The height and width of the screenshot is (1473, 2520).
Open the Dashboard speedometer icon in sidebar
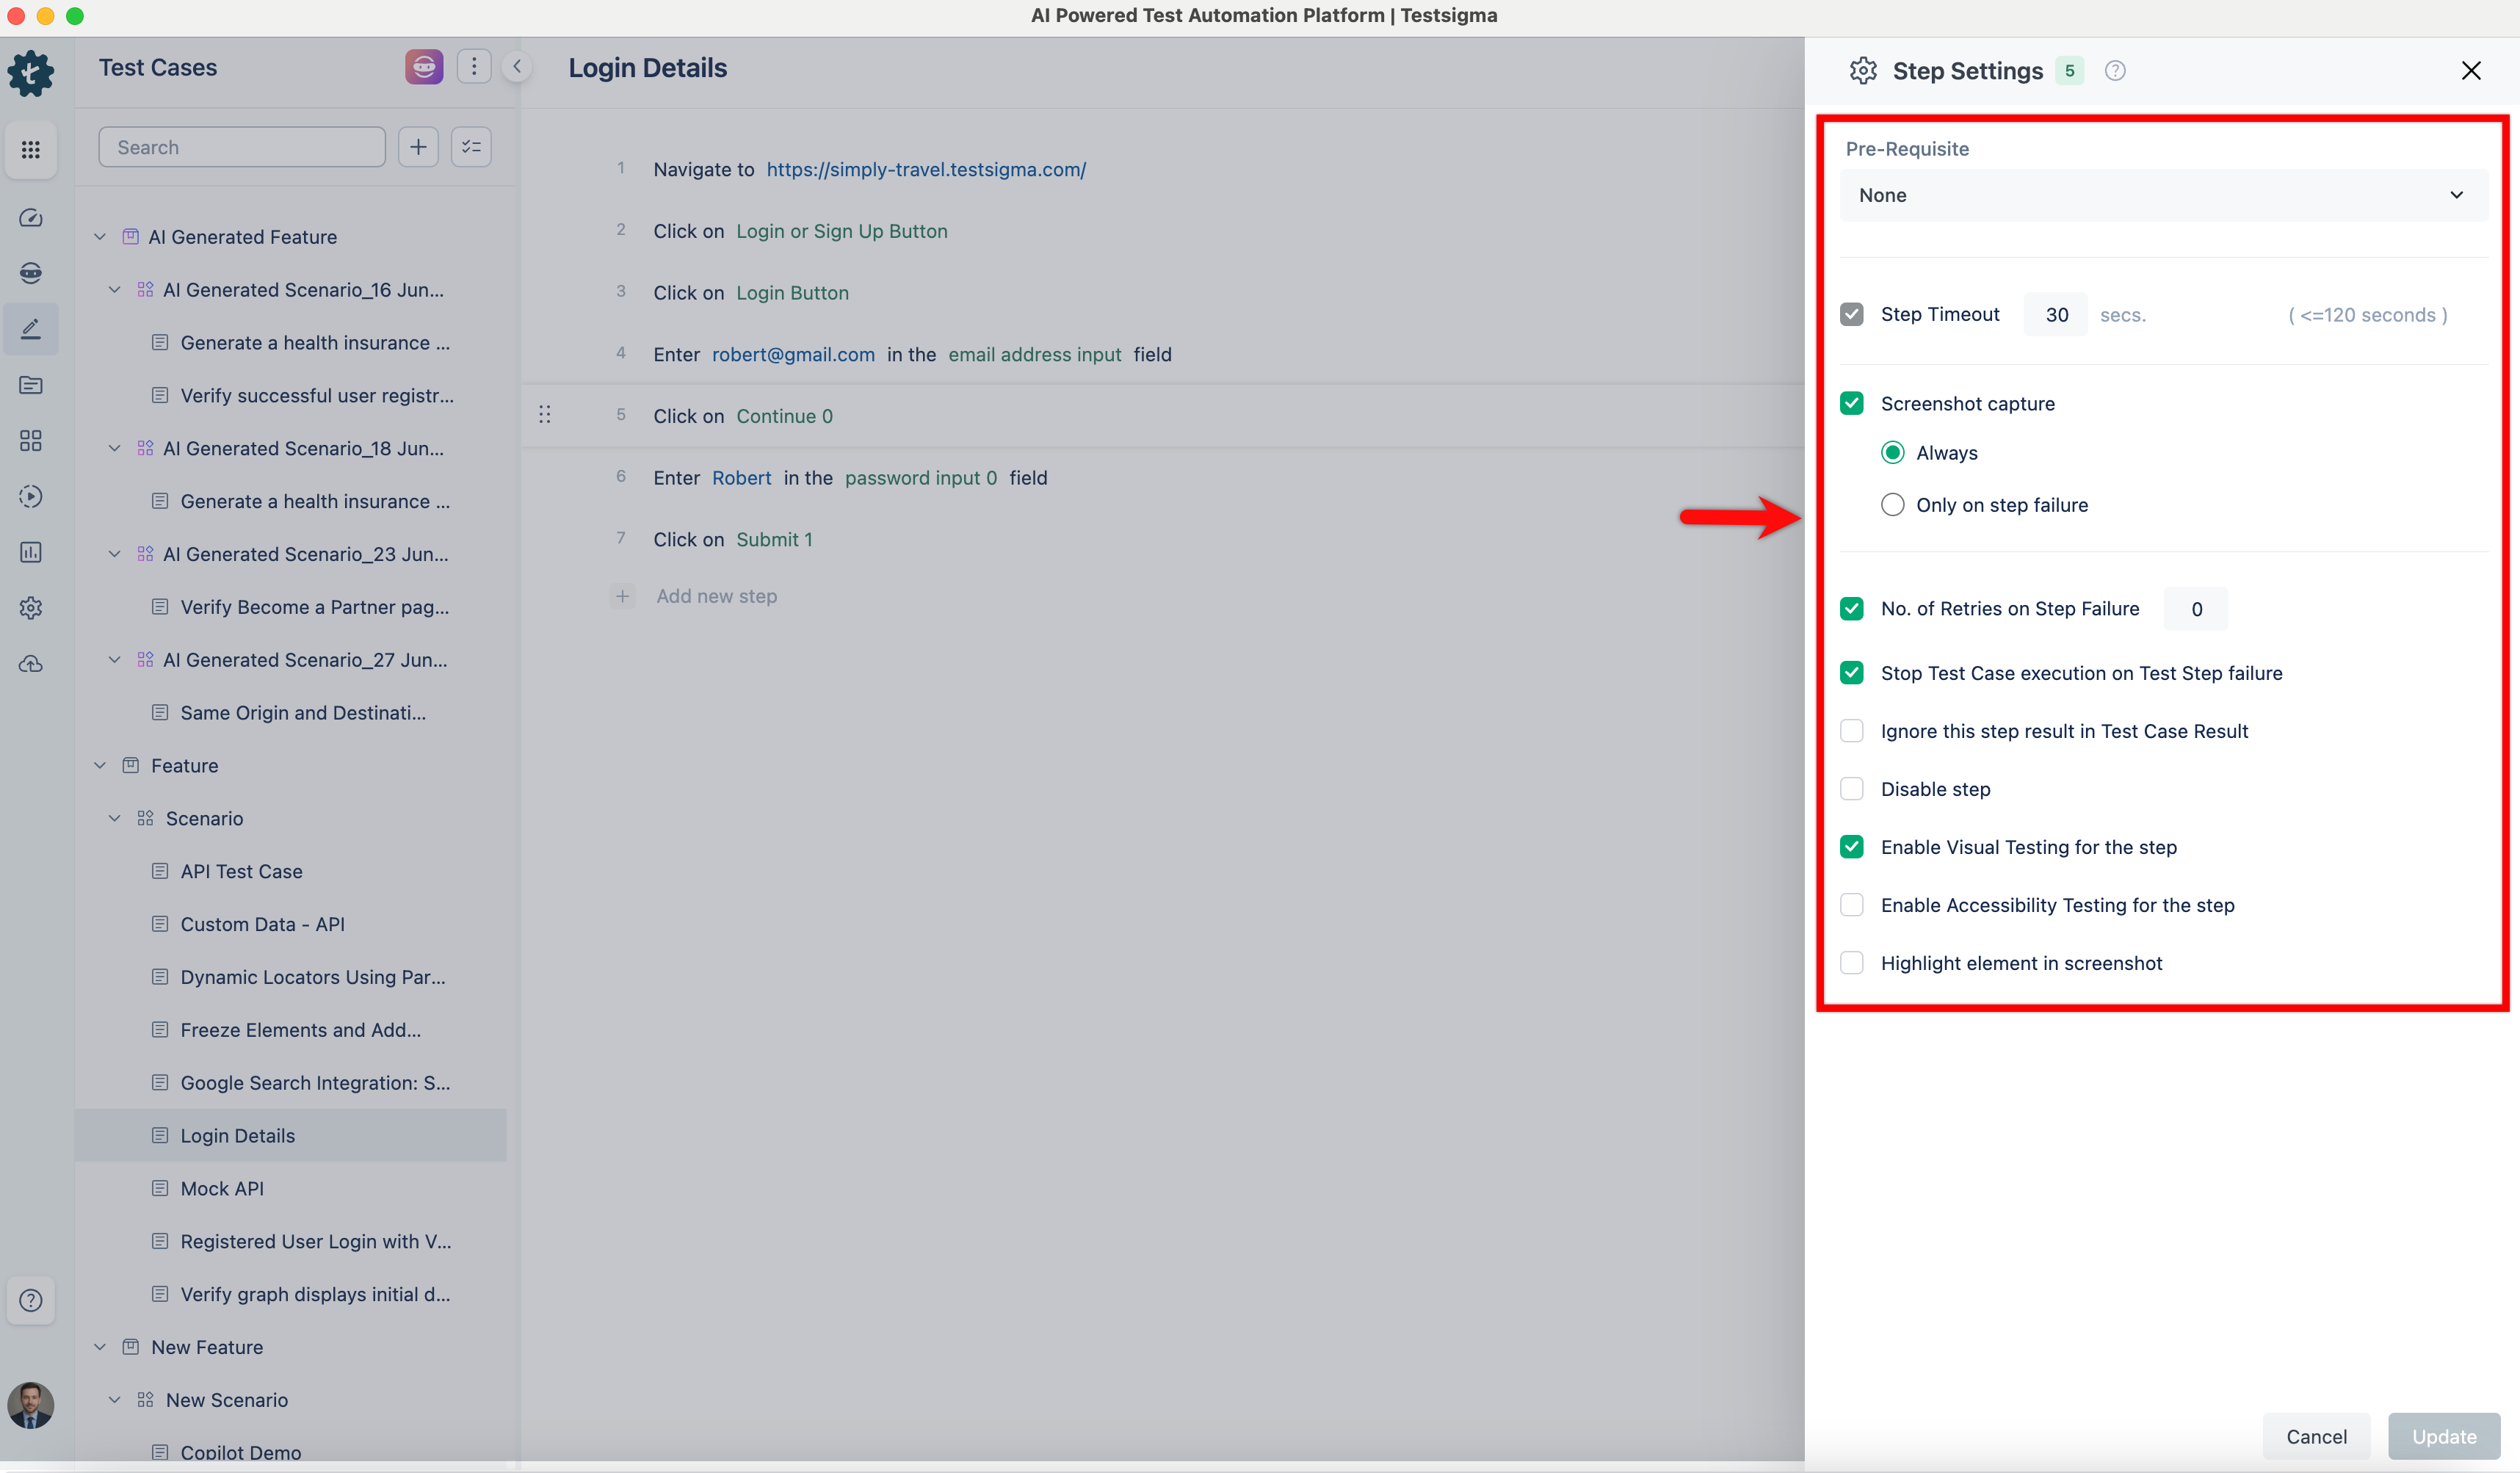(31, 217)
